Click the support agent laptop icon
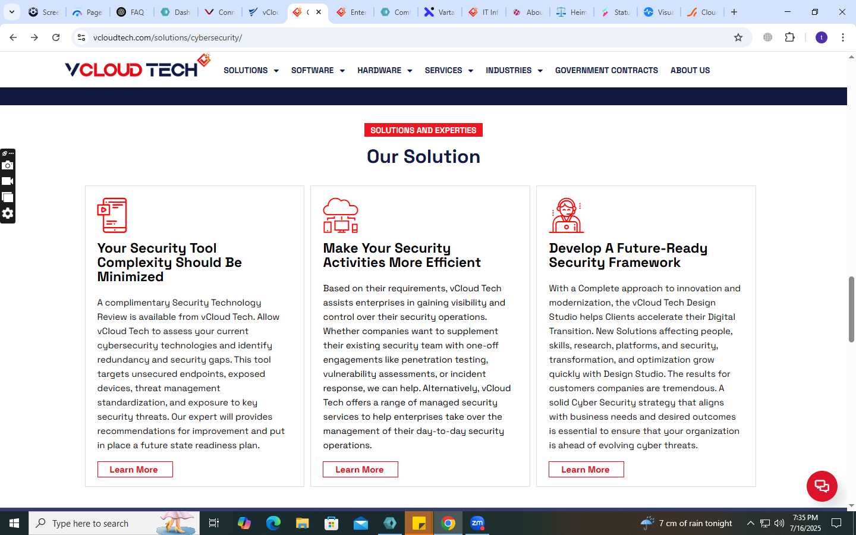Viewport: 856px width, 535px height. [567, 215]
